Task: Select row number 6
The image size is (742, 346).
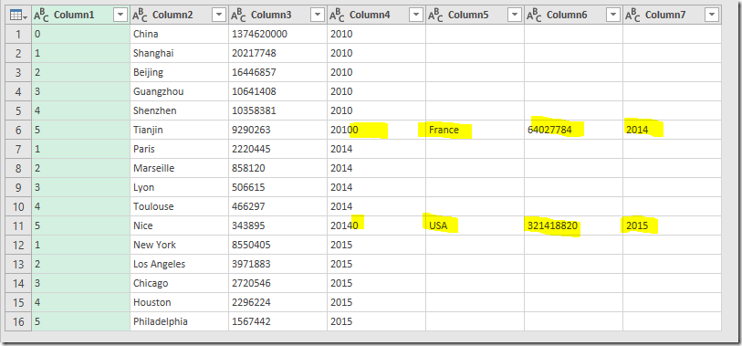Action: (18, 130)
